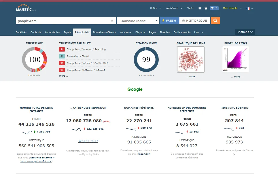The width and height of the screenshot is (278, 176).
Task: Click the gear icon in search field
Action: click(112, 20)
